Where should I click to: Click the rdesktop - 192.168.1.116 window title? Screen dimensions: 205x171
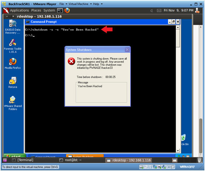coord(39,16)
